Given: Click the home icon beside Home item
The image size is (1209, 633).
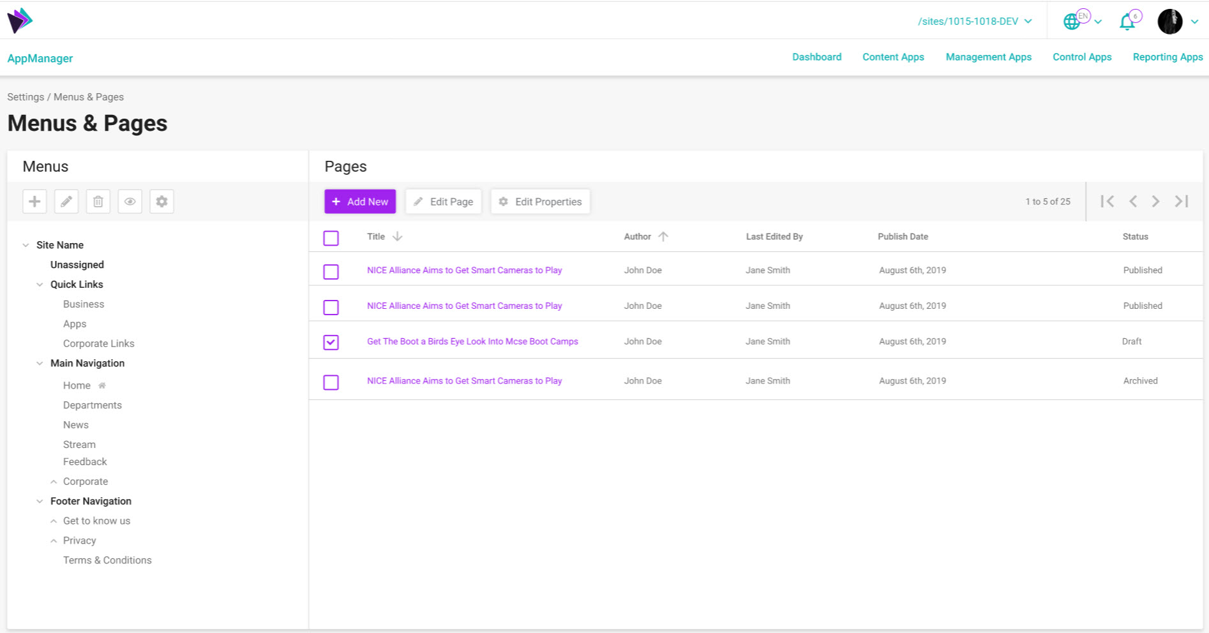Looking at the screenshot, I should pyautogui.click(x=102, y=385).
